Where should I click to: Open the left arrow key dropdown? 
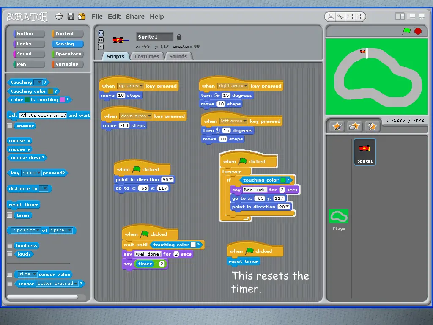pos(233,121)
